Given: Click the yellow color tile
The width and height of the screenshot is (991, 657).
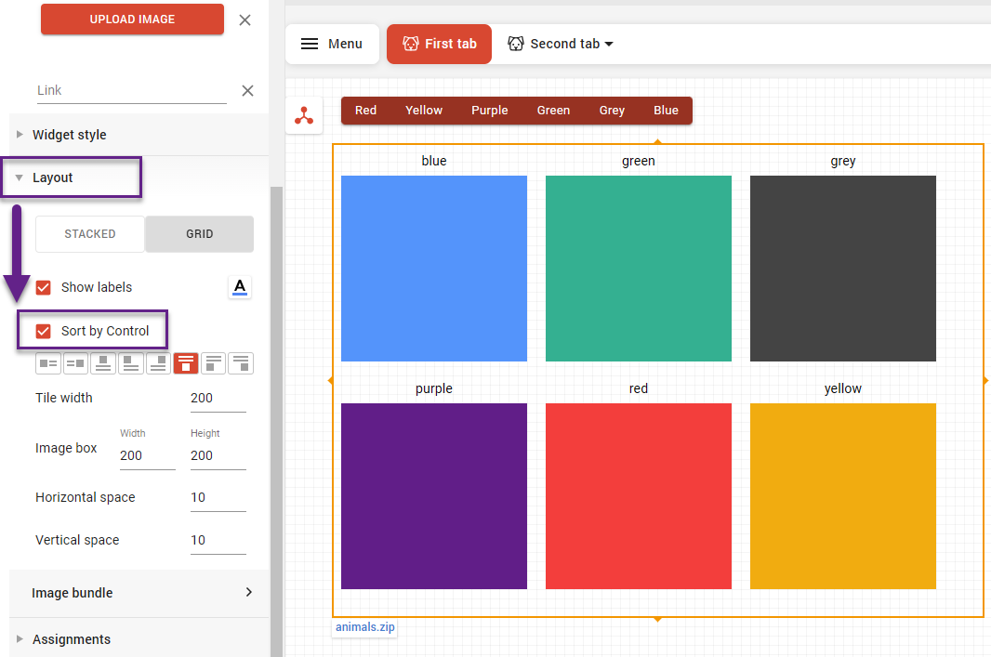Looking at the screenshot, I should [x=842, y=495].
